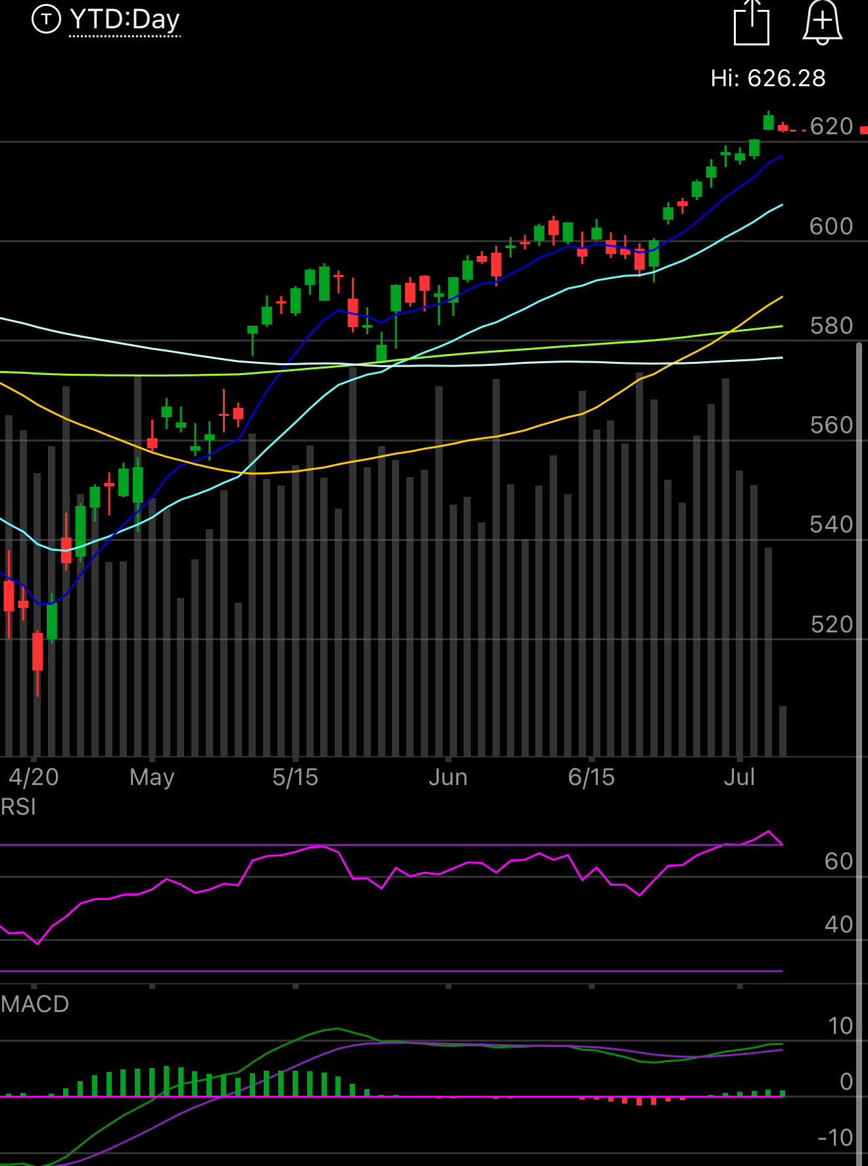This screenshot has width=868, height=1166.
Task: Tap the Jul date axis label
Action: [x=739, y=777]
